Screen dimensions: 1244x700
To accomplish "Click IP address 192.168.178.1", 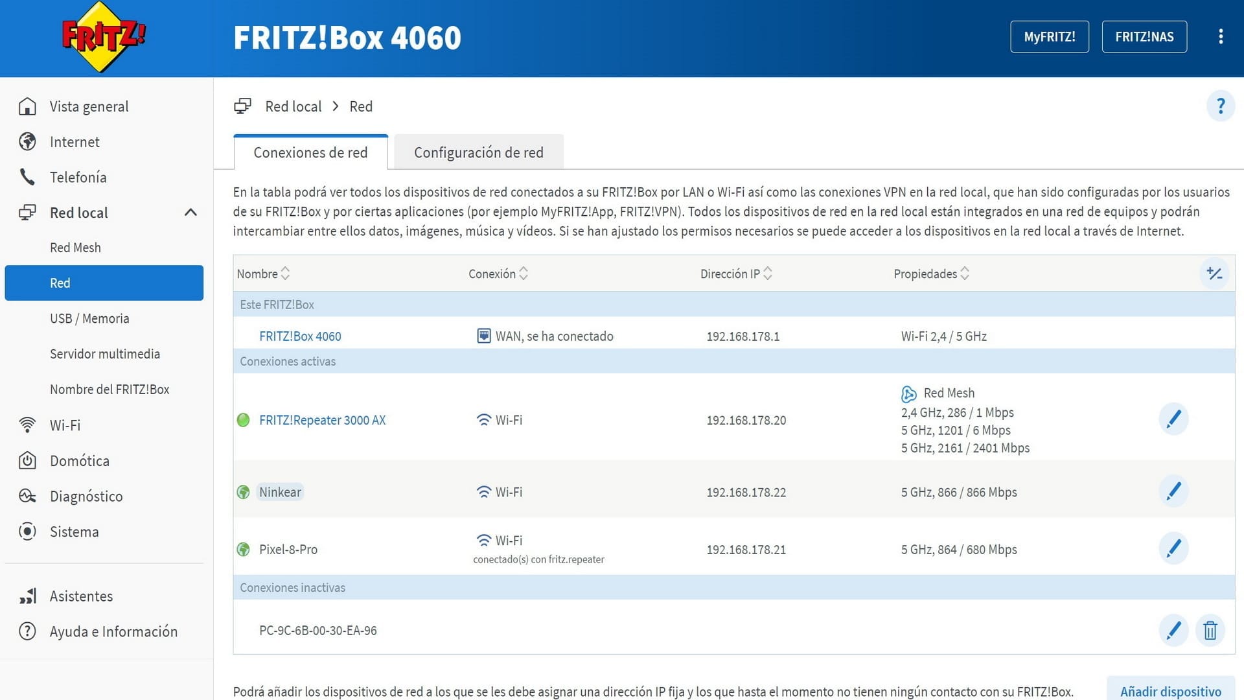I will [743, 336].
